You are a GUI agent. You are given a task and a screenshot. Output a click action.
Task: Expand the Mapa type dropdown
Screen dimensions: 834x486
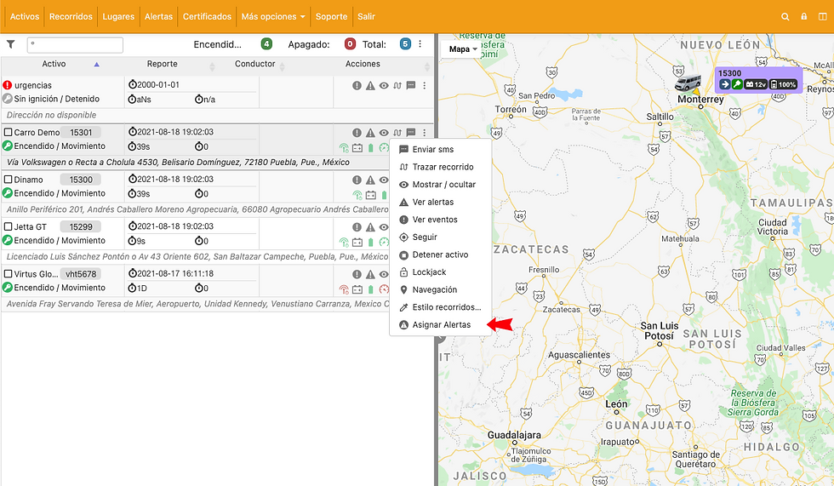click(463, 49)
